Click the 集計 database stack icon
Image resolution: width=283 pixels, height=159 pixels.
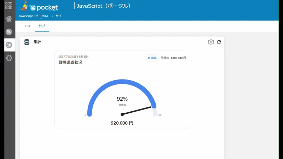(x=27, y=42)
